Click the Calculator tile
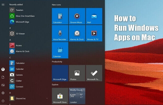 point(60,16)
